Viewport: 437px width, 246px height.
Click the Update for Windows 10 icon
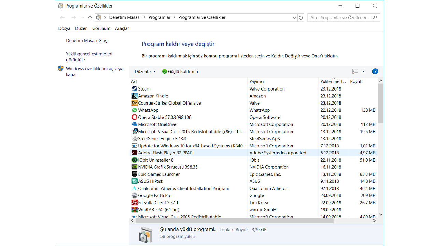click(135, 146)
